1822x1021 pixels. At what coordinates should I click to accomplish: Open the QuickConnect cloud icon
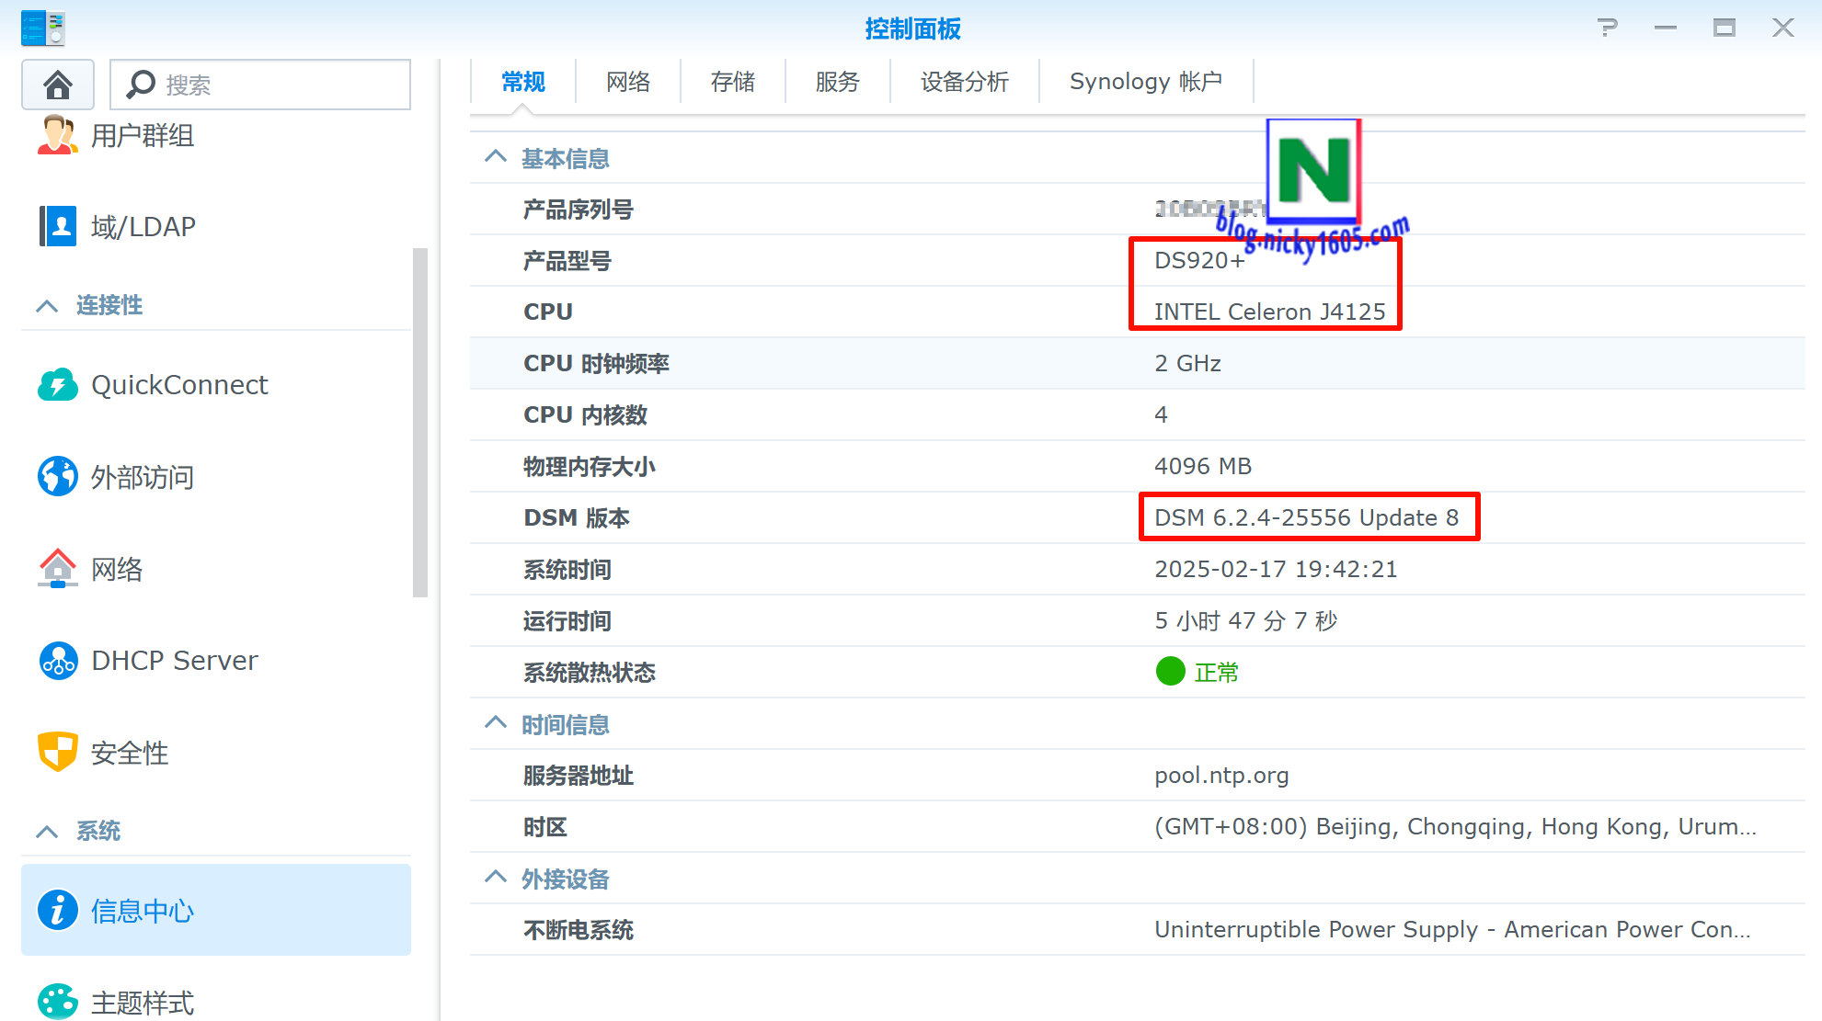click(x=58, y=384)
